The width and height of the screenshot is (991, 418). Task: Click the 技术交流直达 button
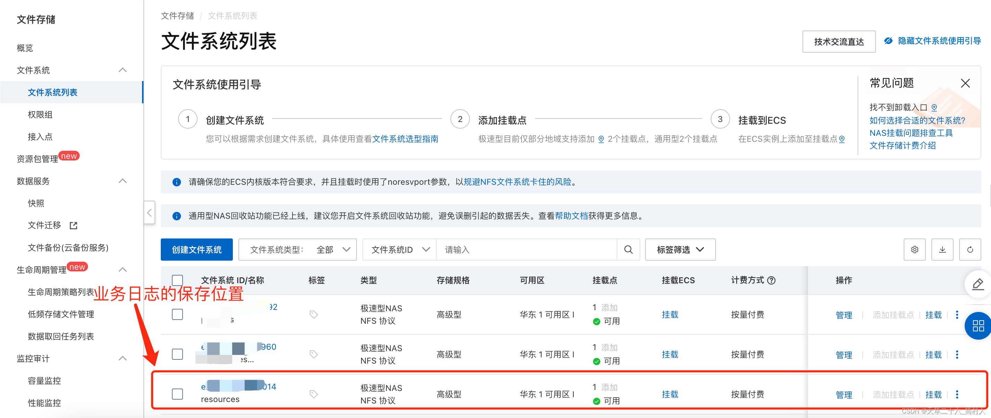tap(839, 42)
